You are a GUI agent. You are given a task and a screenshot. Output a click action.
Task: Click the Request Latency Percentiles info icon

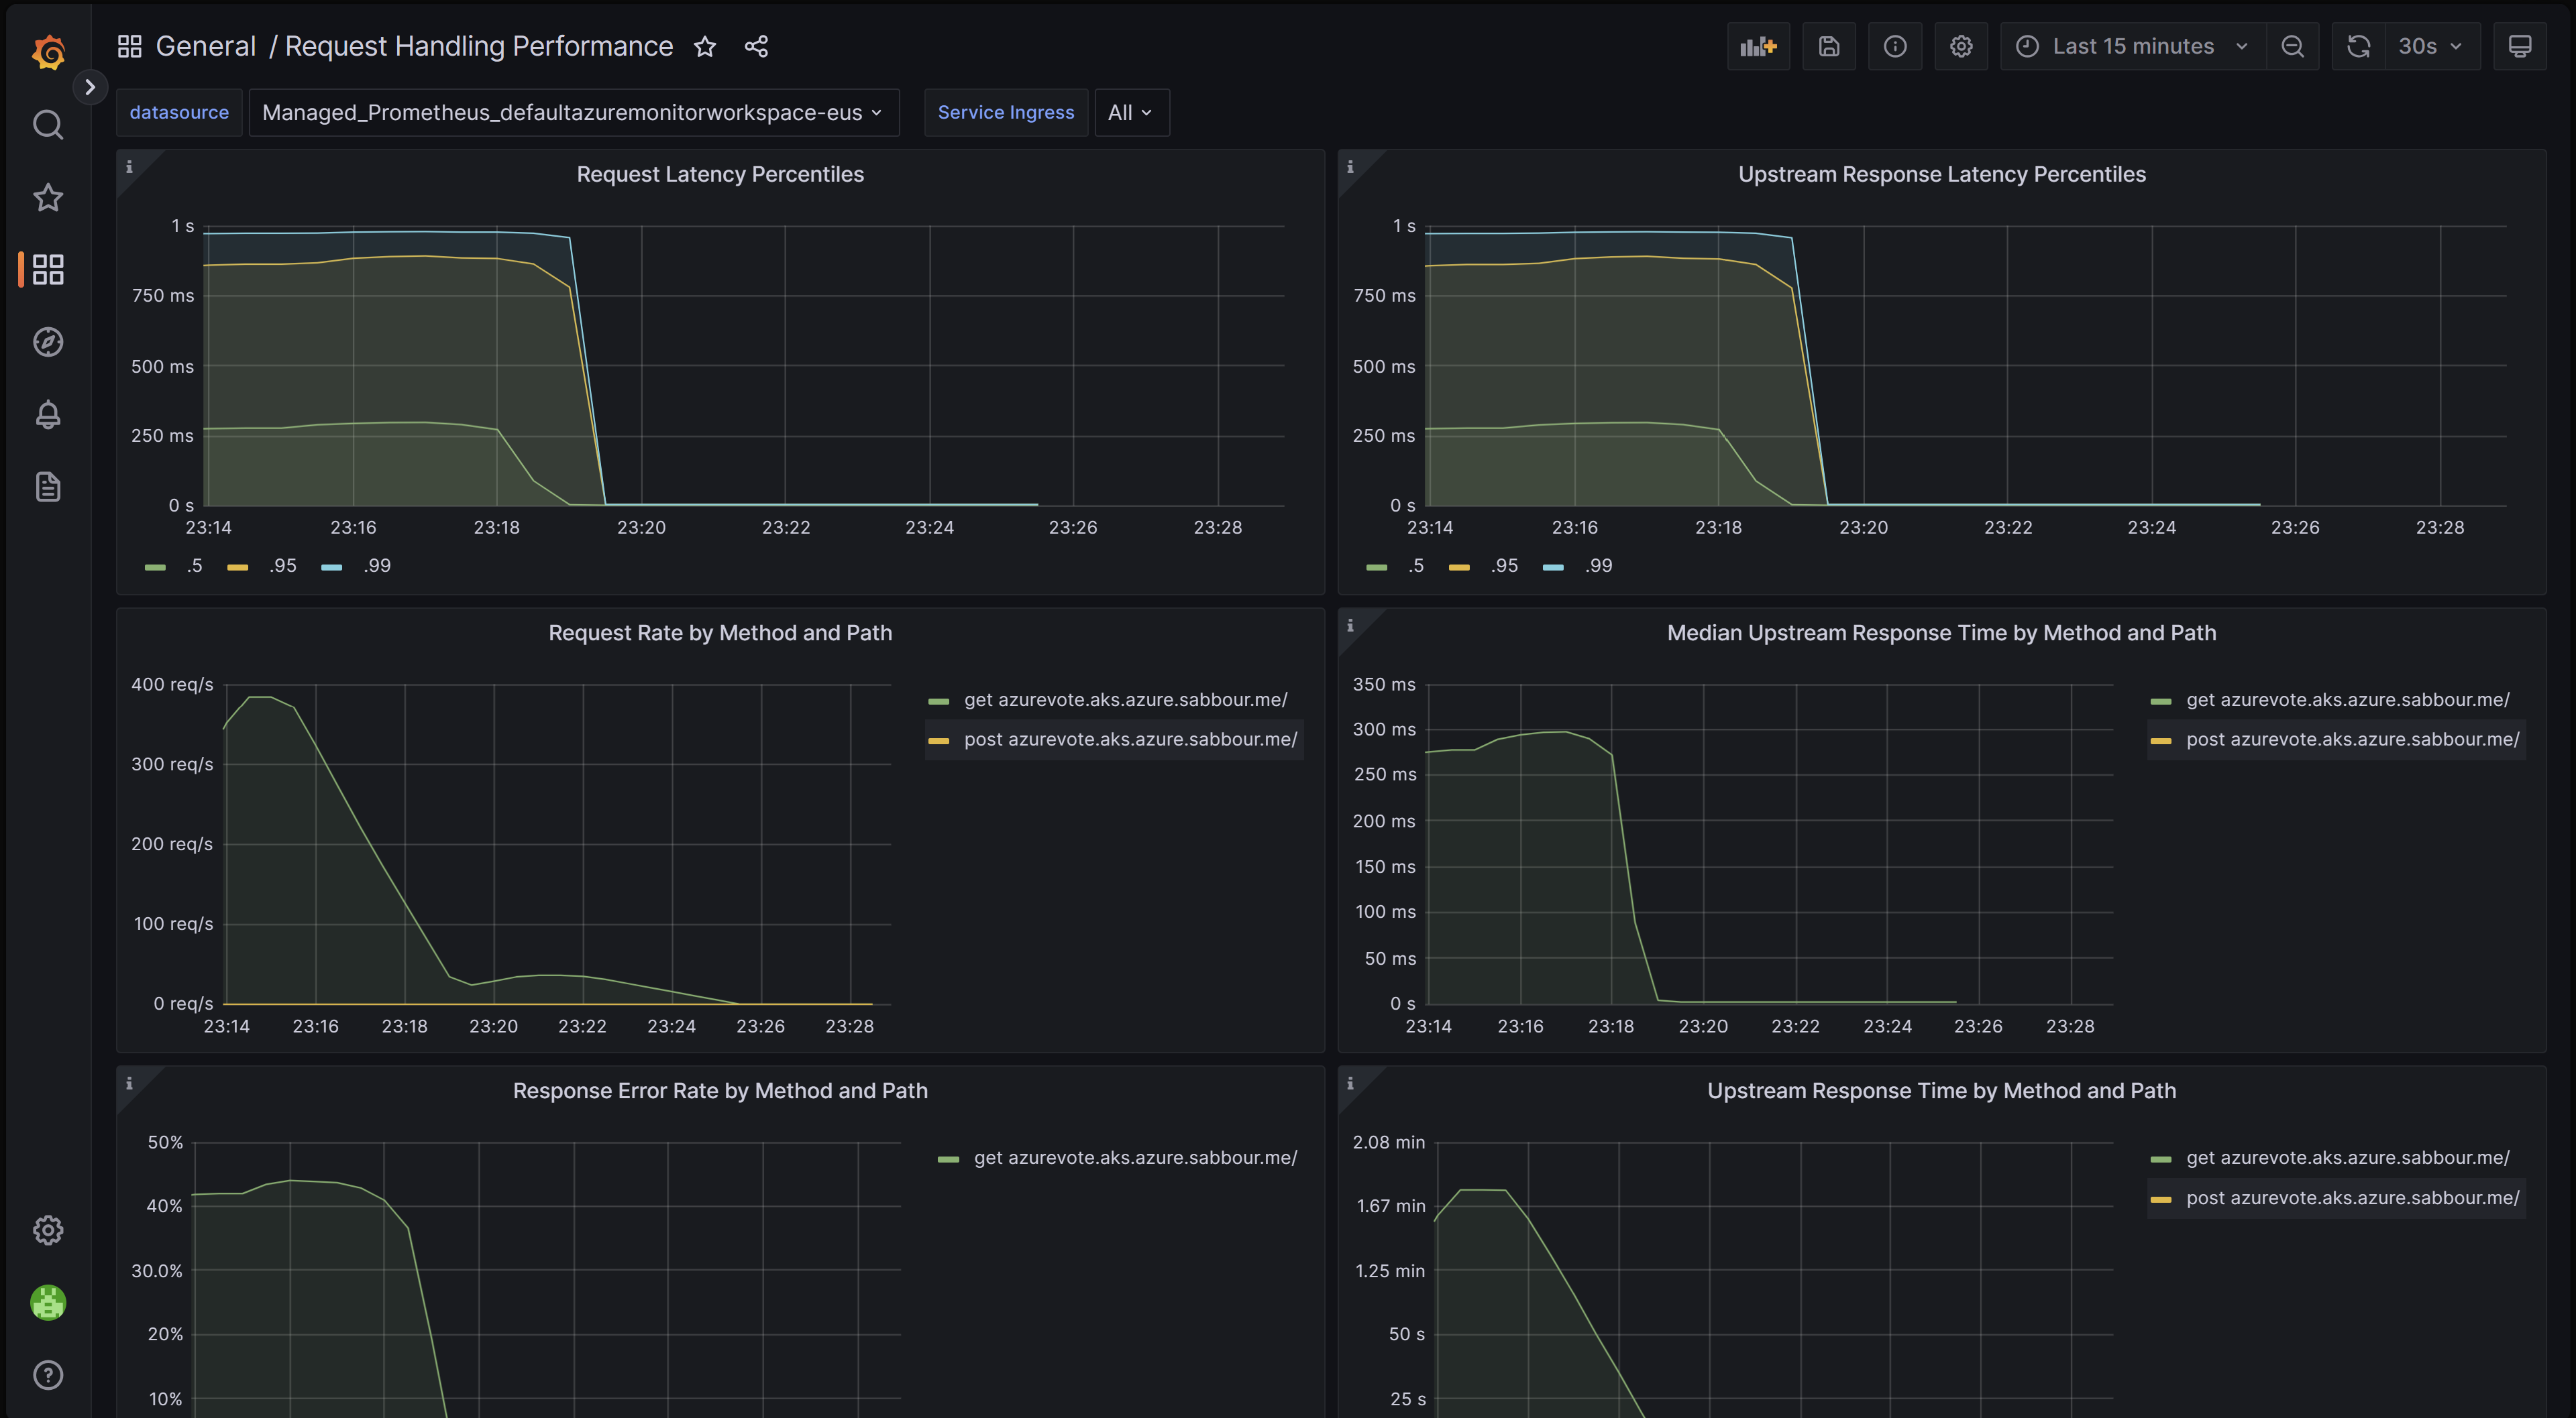click(129, 166)
